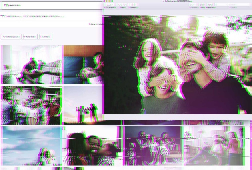Select the underlined second tab
Viewport: 252px width, 170px height.
pos(28,16)
